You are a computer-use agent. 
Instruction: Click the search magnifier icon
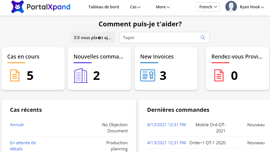pos(203,38)
